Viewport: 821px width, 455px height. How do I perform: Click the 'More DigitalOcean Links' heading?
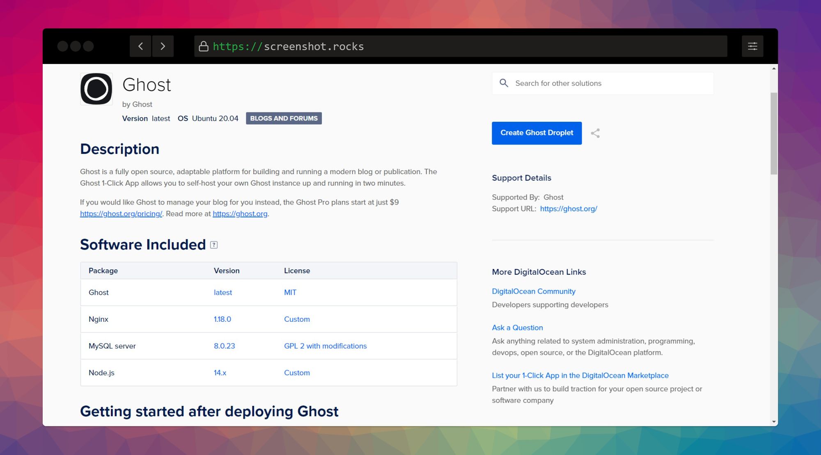(x=539, y=272)
